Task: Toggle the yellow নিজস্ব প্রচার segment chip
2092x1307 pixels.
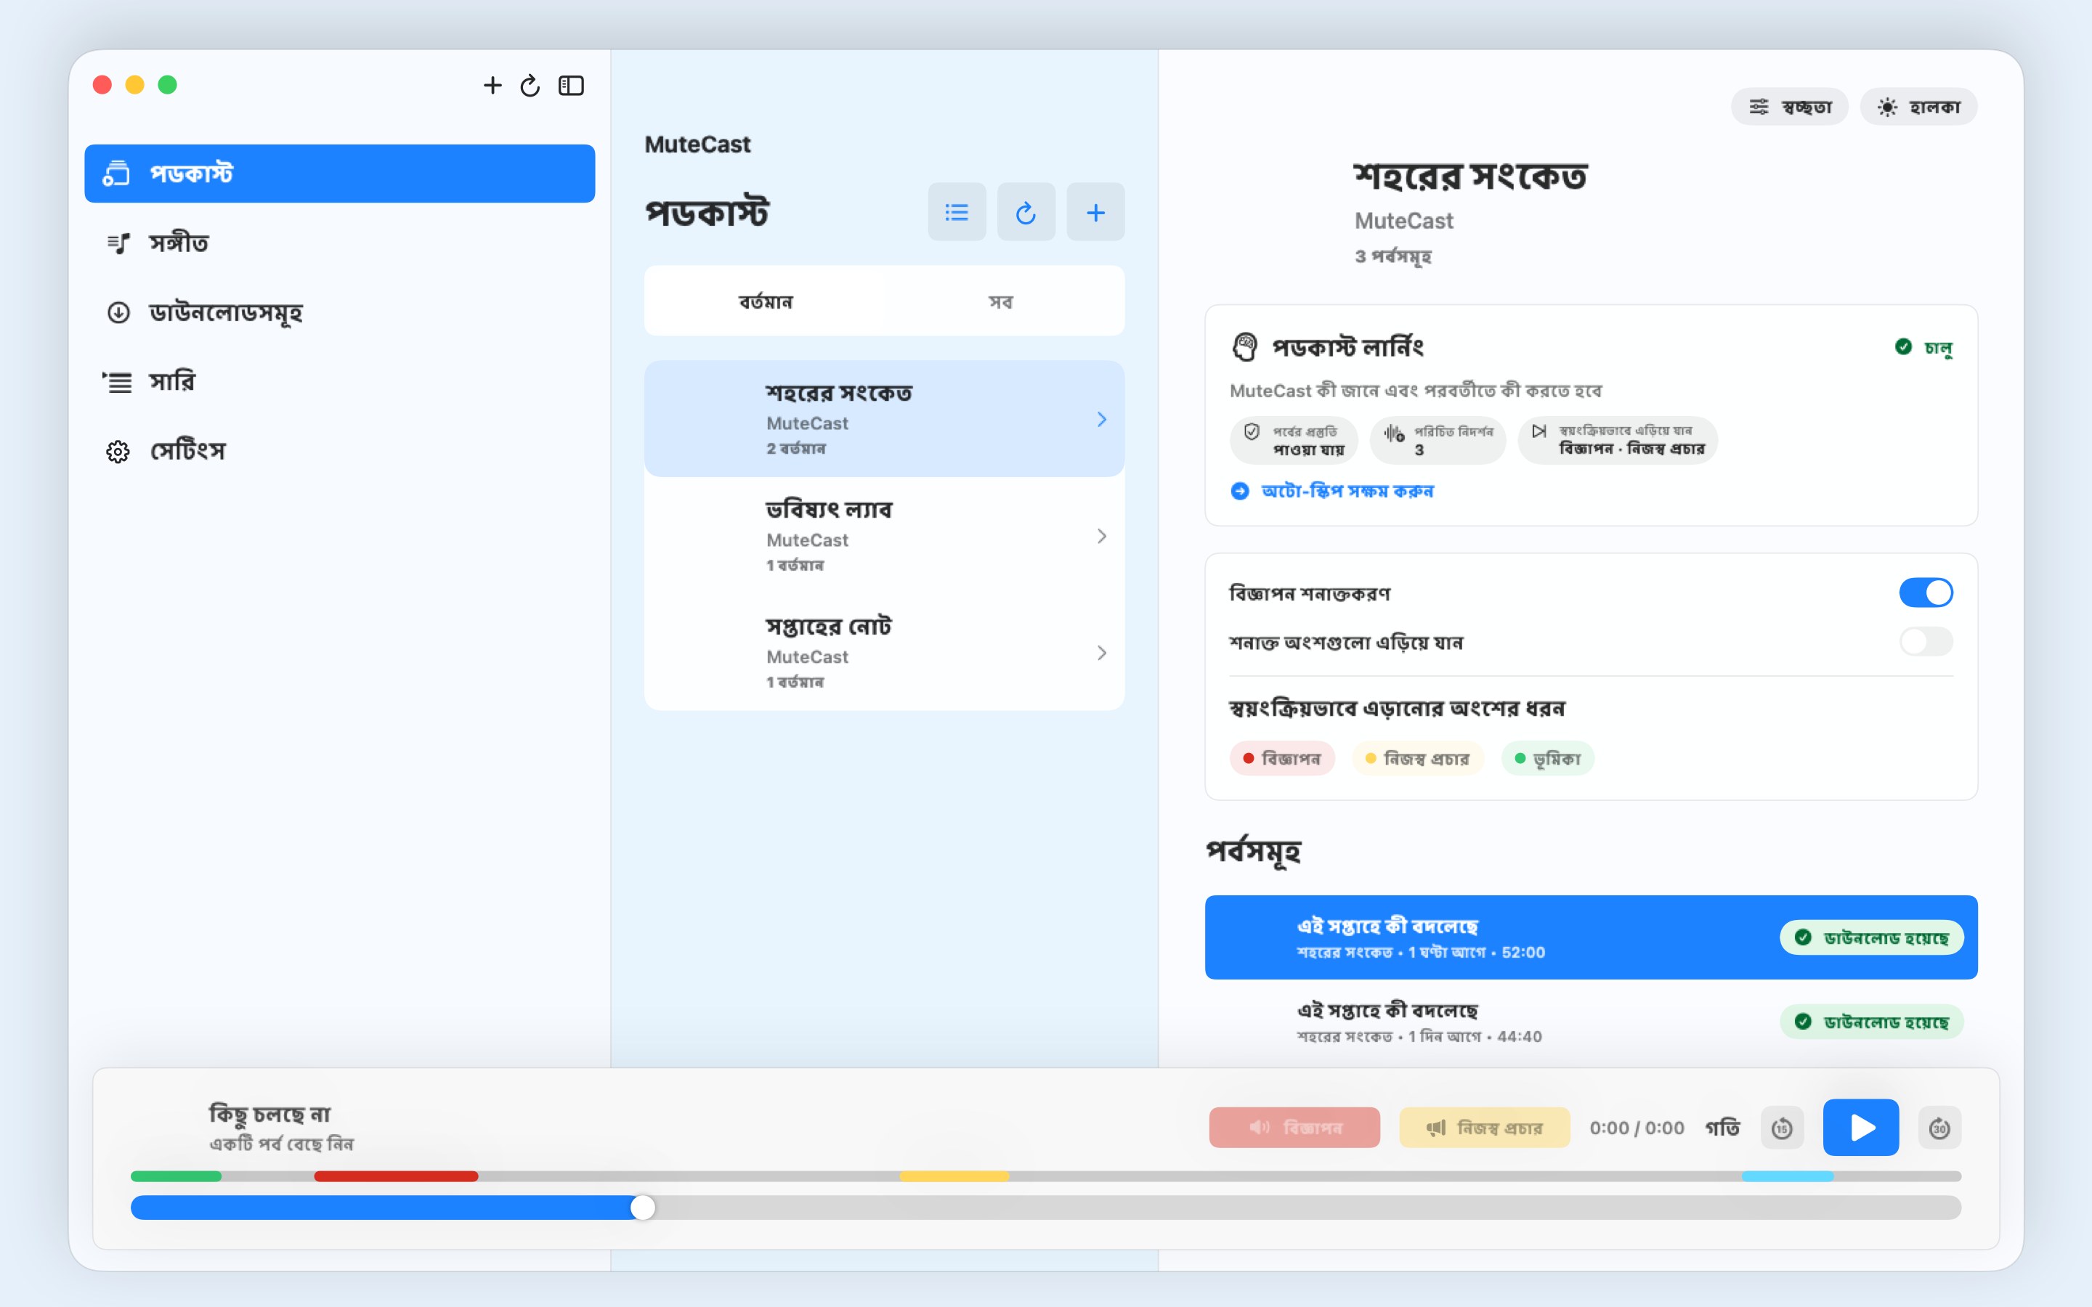Action: click(1418, 758)
